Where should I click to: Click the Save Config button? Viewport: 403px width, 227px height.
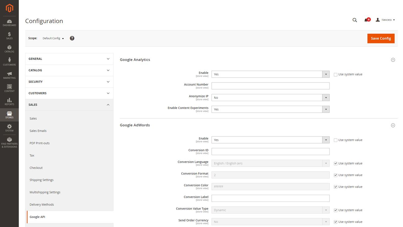tap(381, 38)
